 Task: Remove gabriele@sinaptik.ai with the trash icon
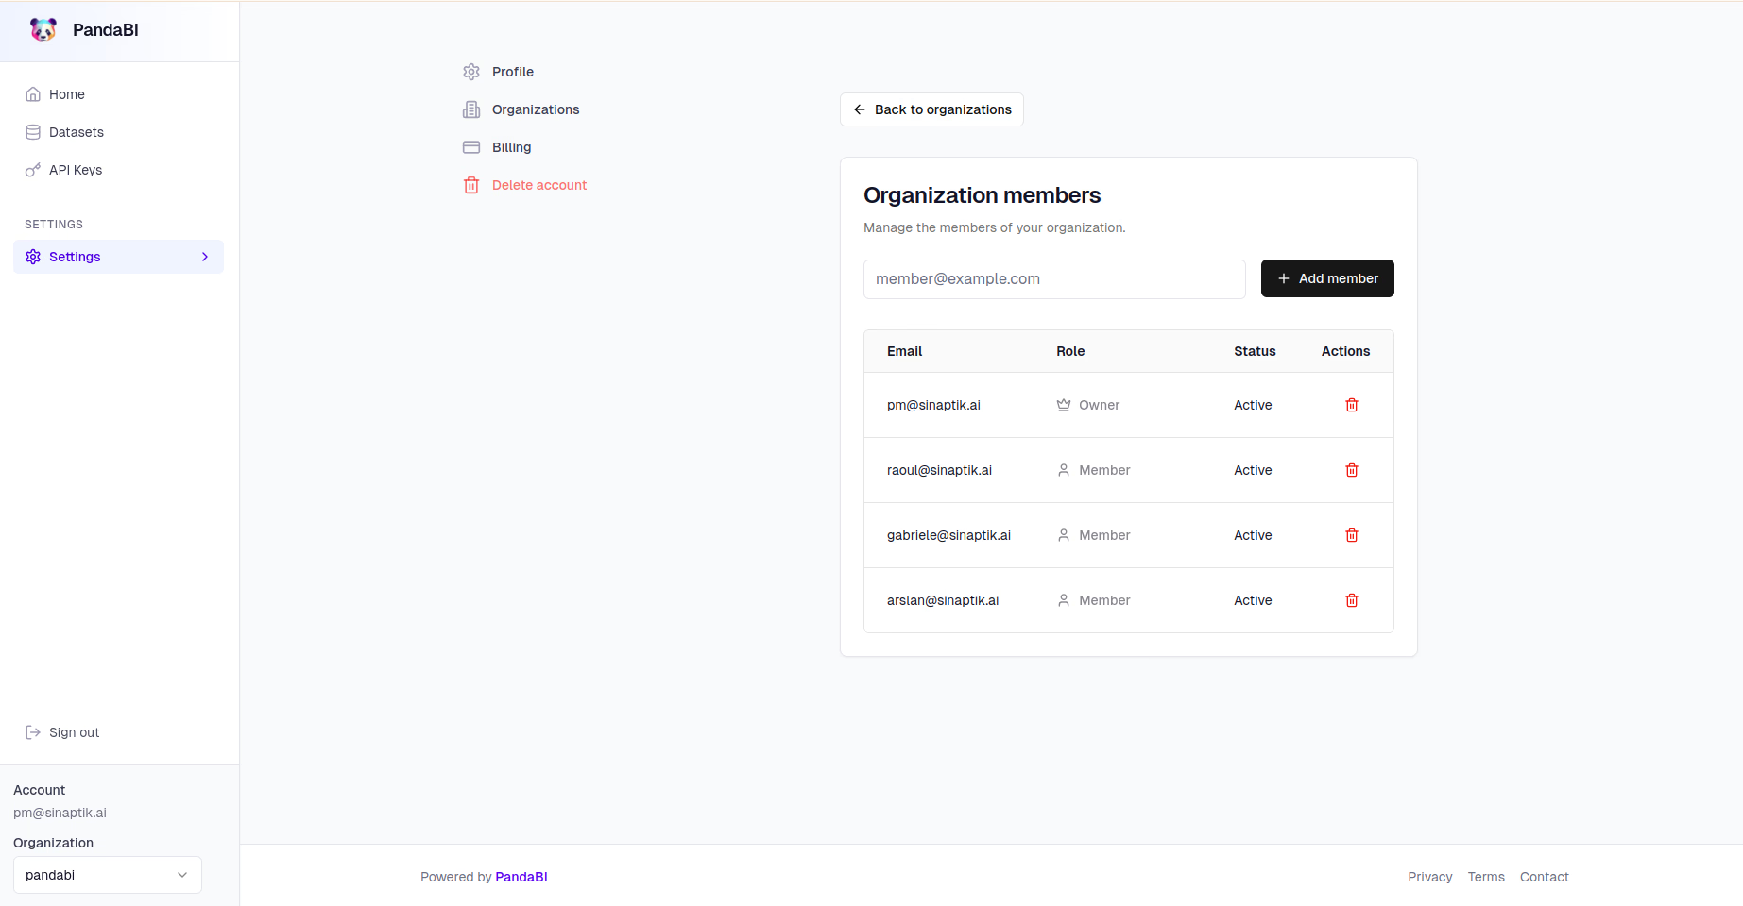tap(1352, 535)
